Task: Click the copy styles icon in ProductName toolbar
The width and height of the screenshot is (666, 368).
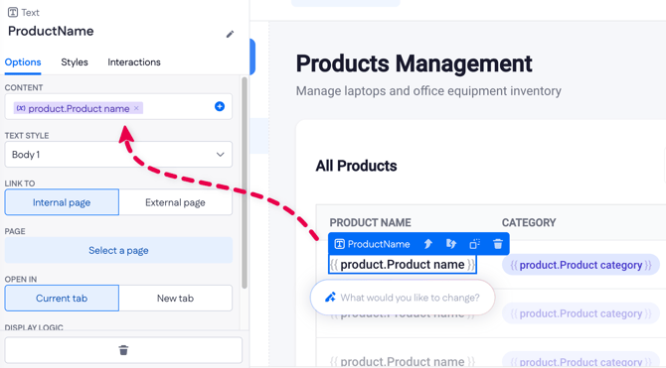Action: click(x=451, y=244)
